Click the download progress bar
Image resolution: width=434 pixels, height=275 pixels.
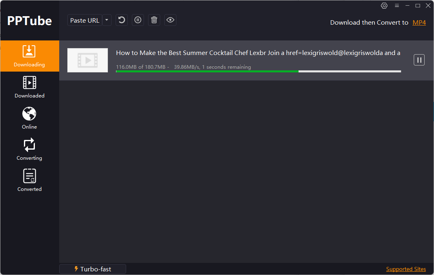point(258,71)
